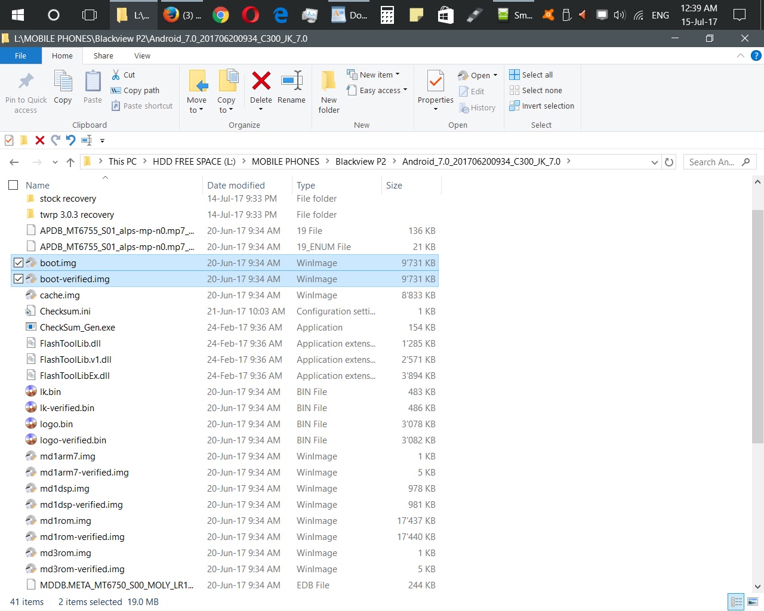
Task: Open Chrome from the taskbar
Action: tap(221, 15)
